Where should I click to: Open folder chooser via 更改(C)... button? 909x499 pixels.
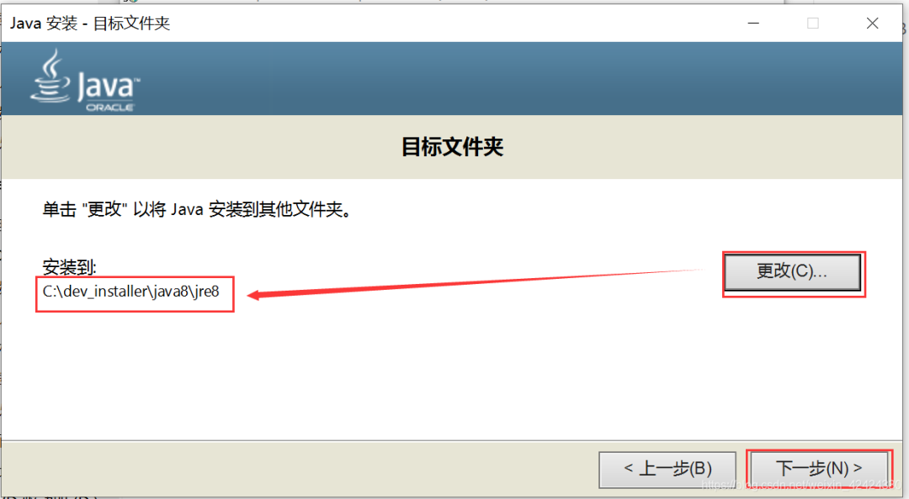tap(793, 272)
